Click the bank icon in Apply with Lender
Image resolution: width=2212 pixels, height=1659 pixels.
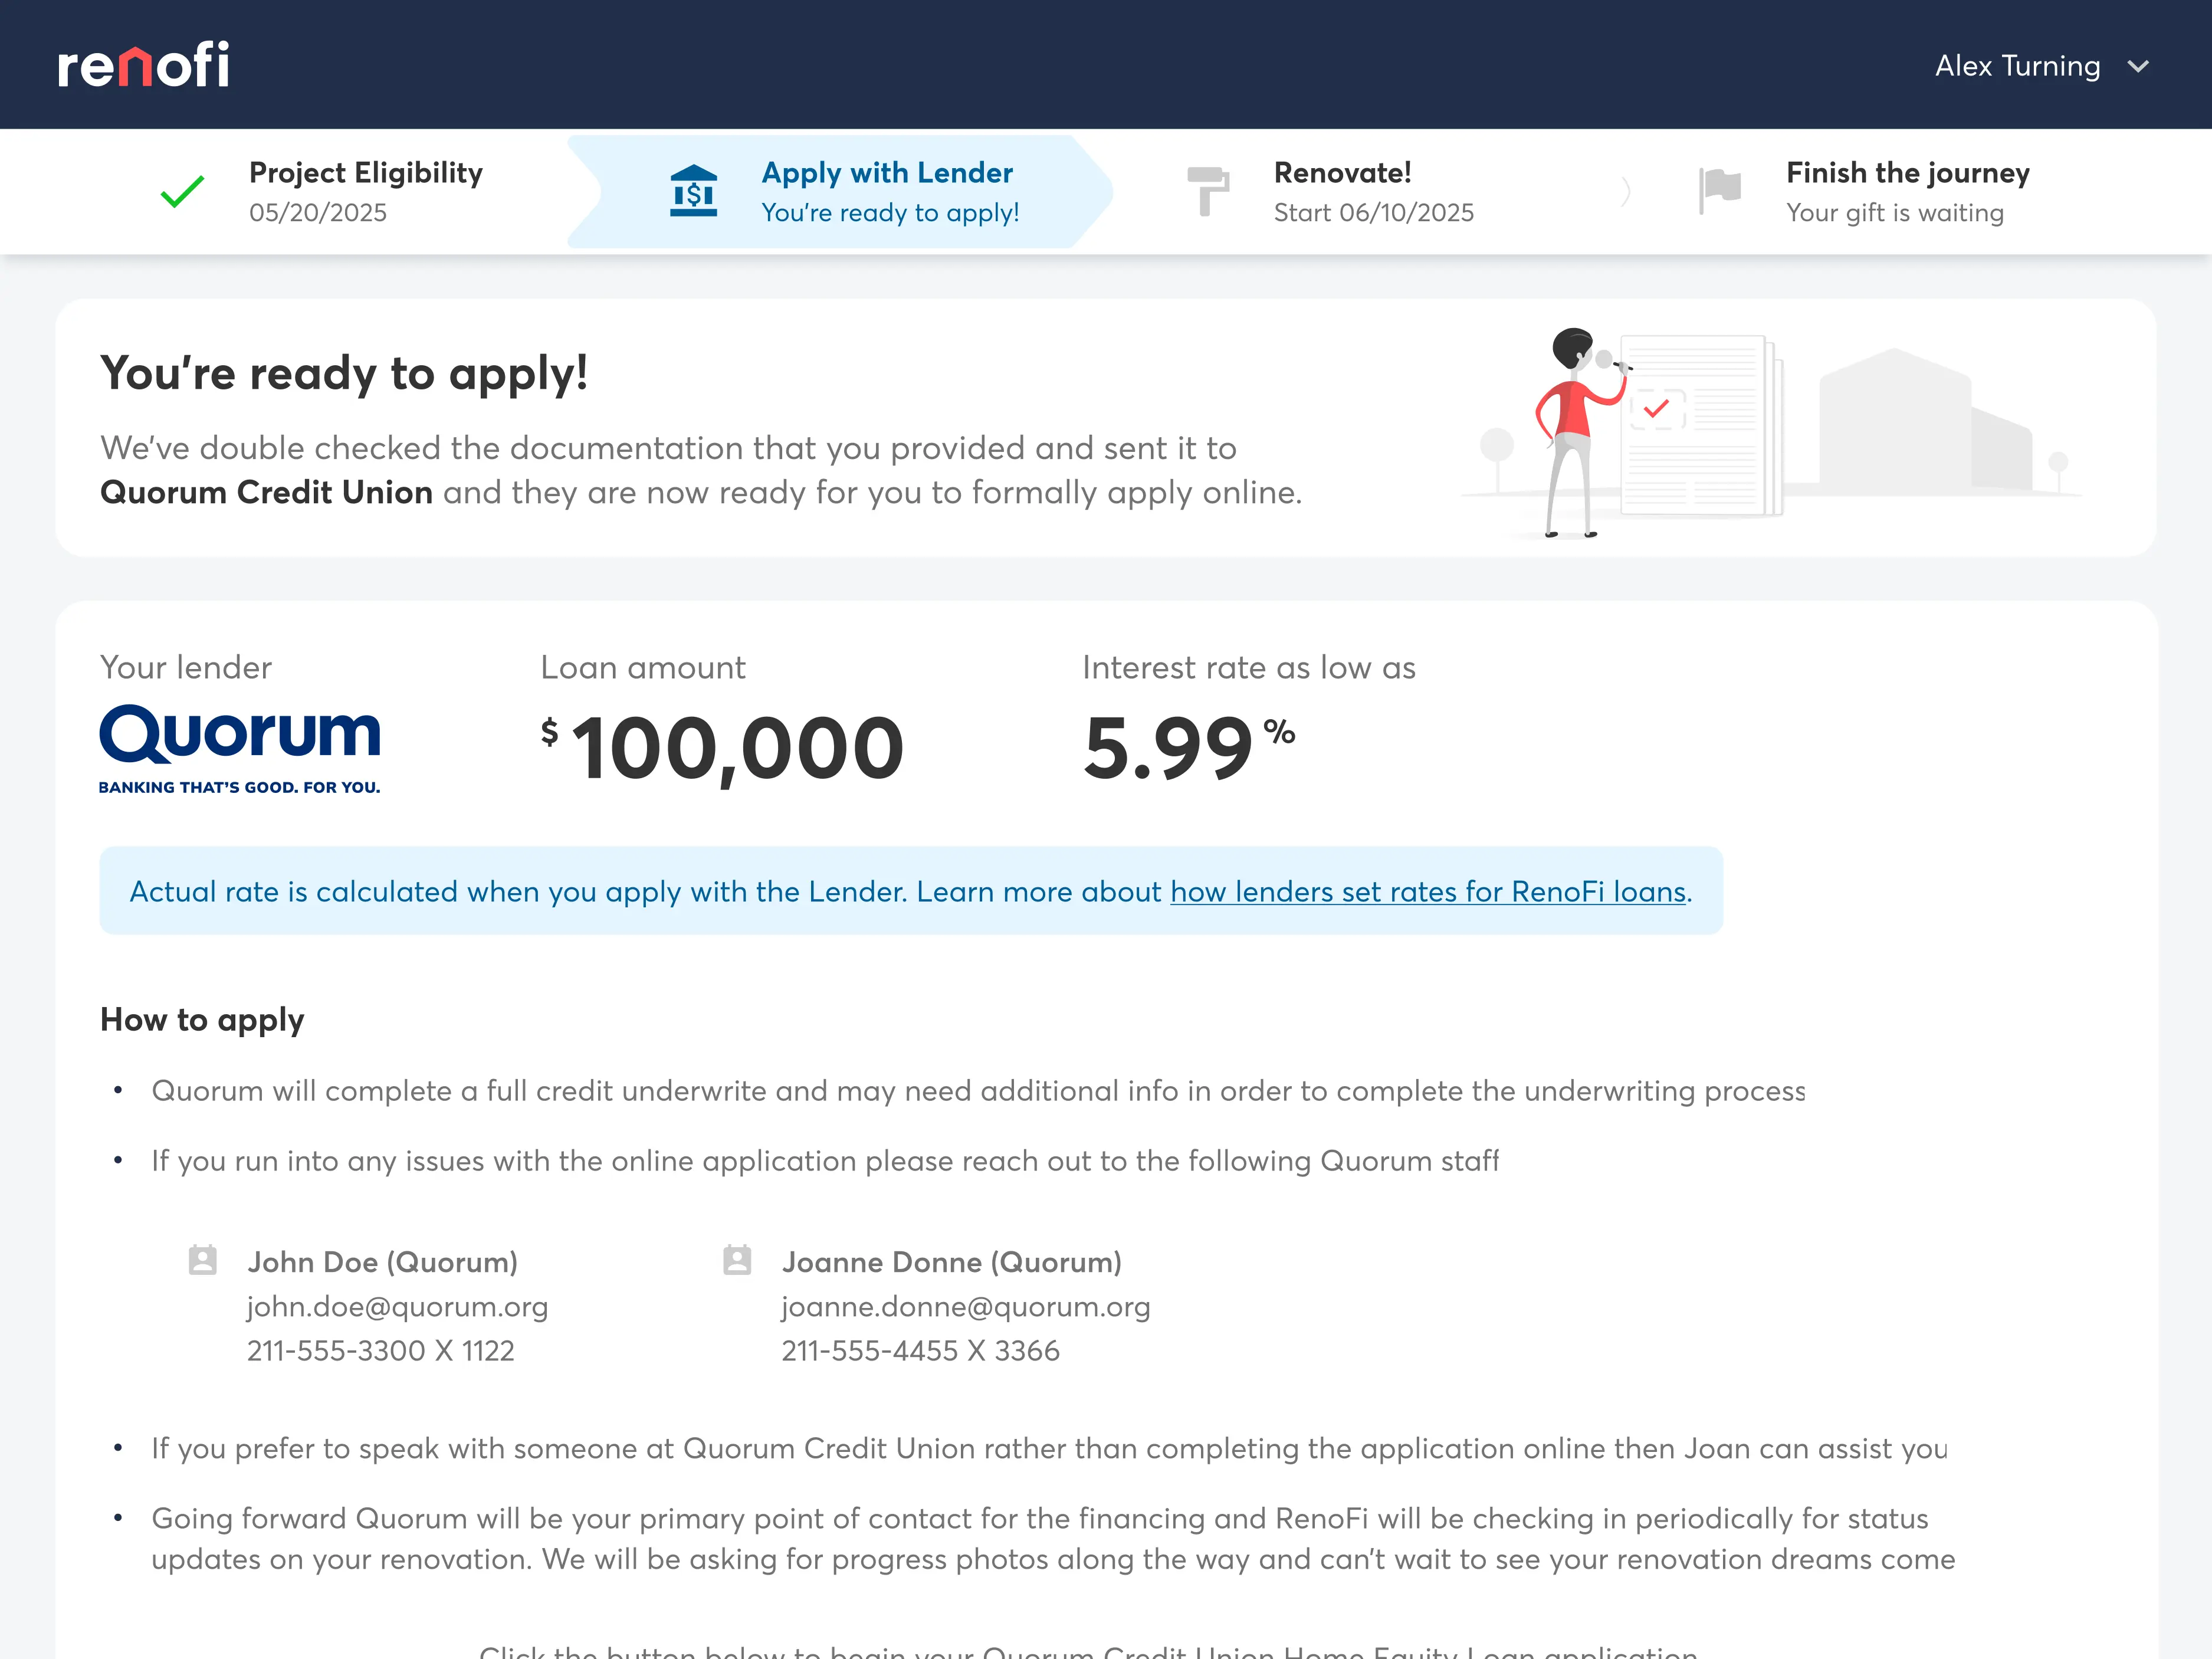[693, 191]
